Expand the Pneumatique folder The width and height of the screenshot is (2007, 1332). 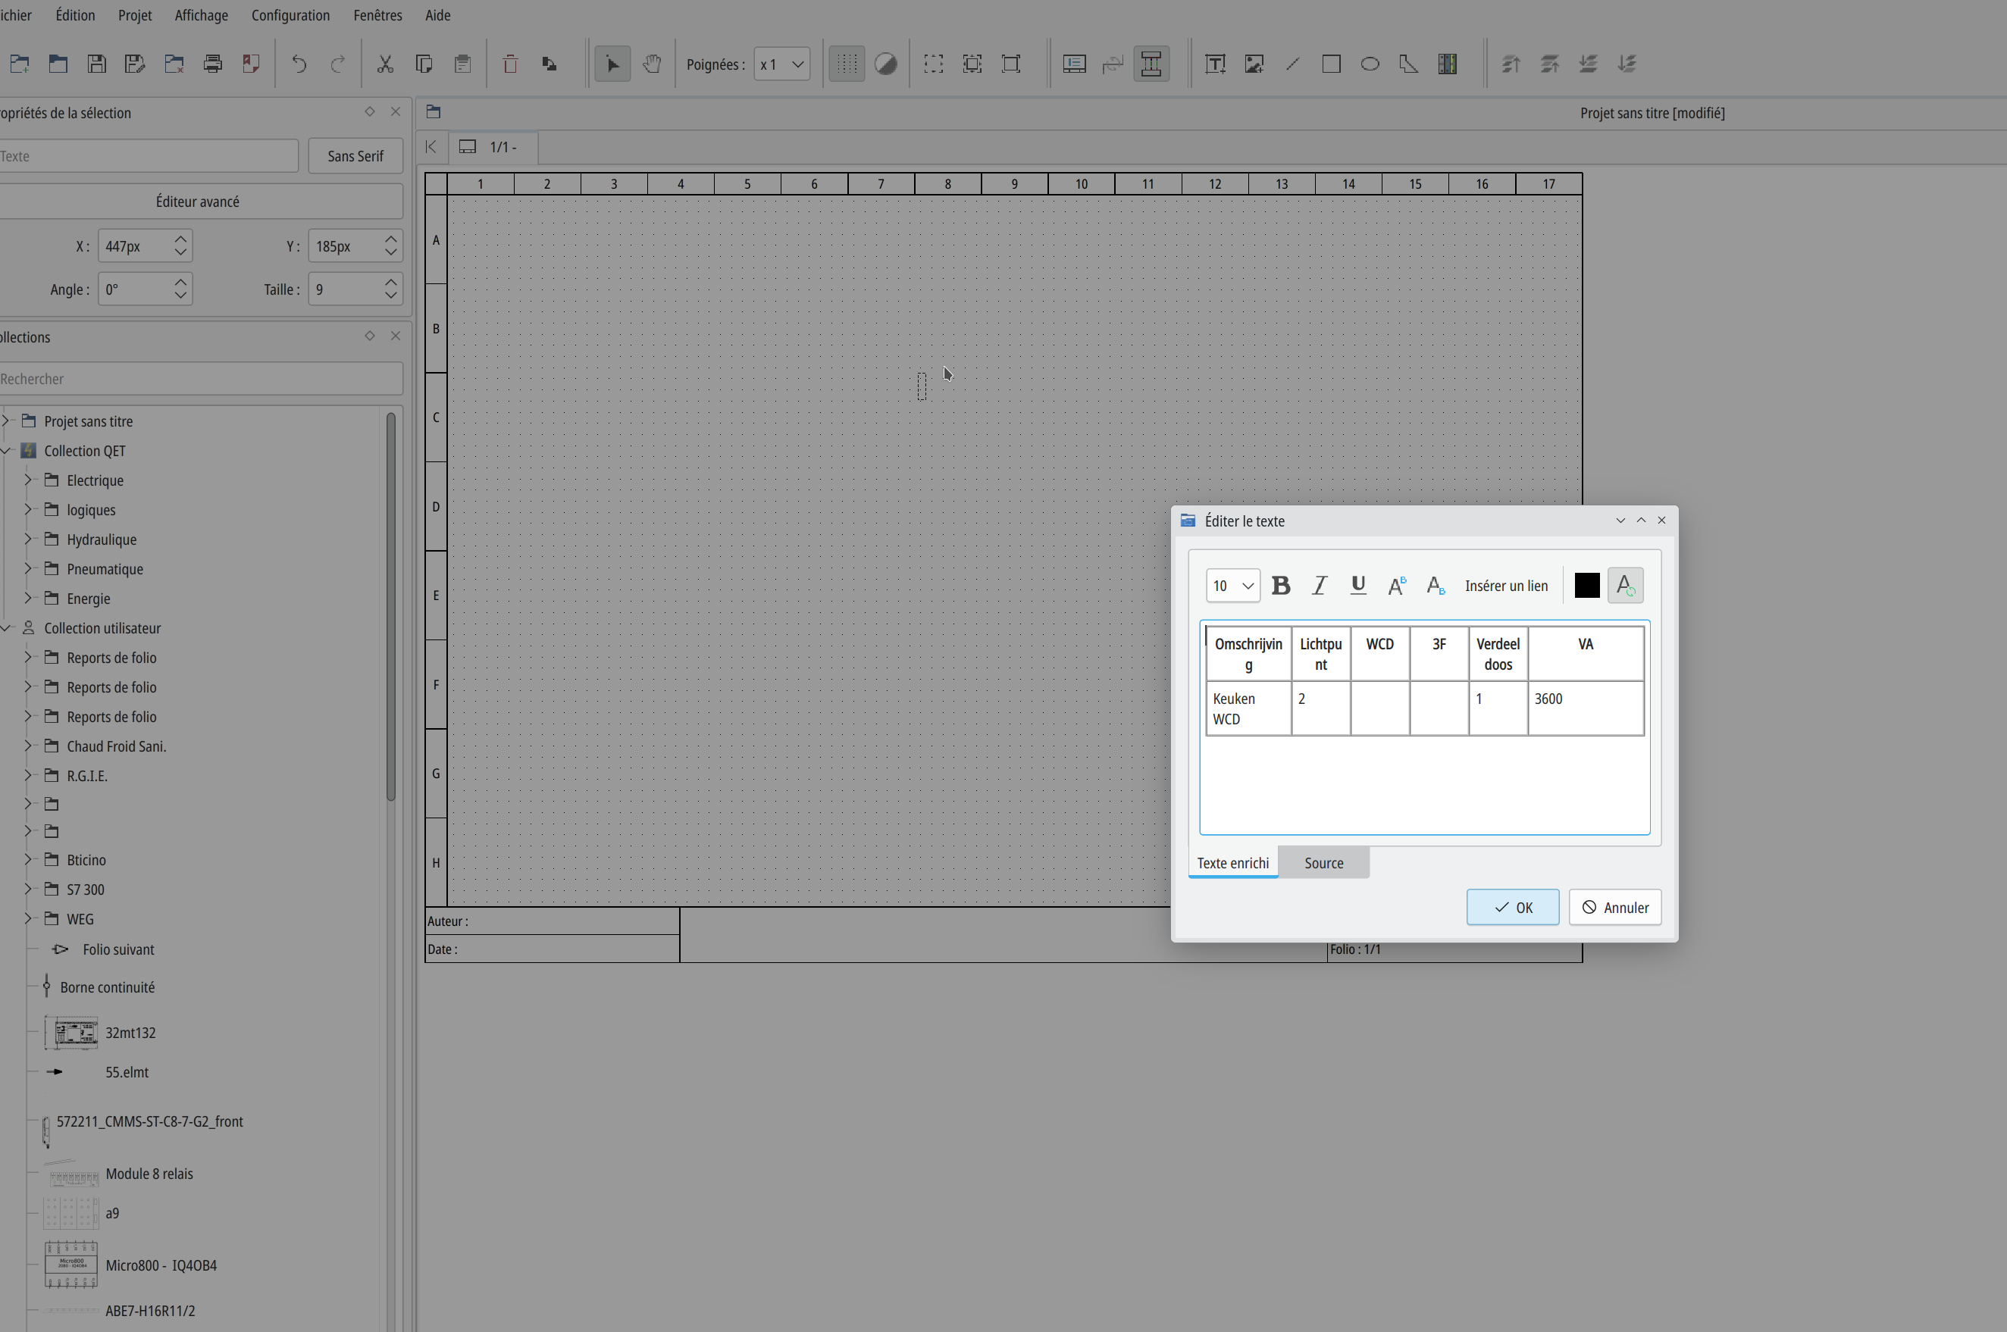pyautogui.click(x=28, y=568)
